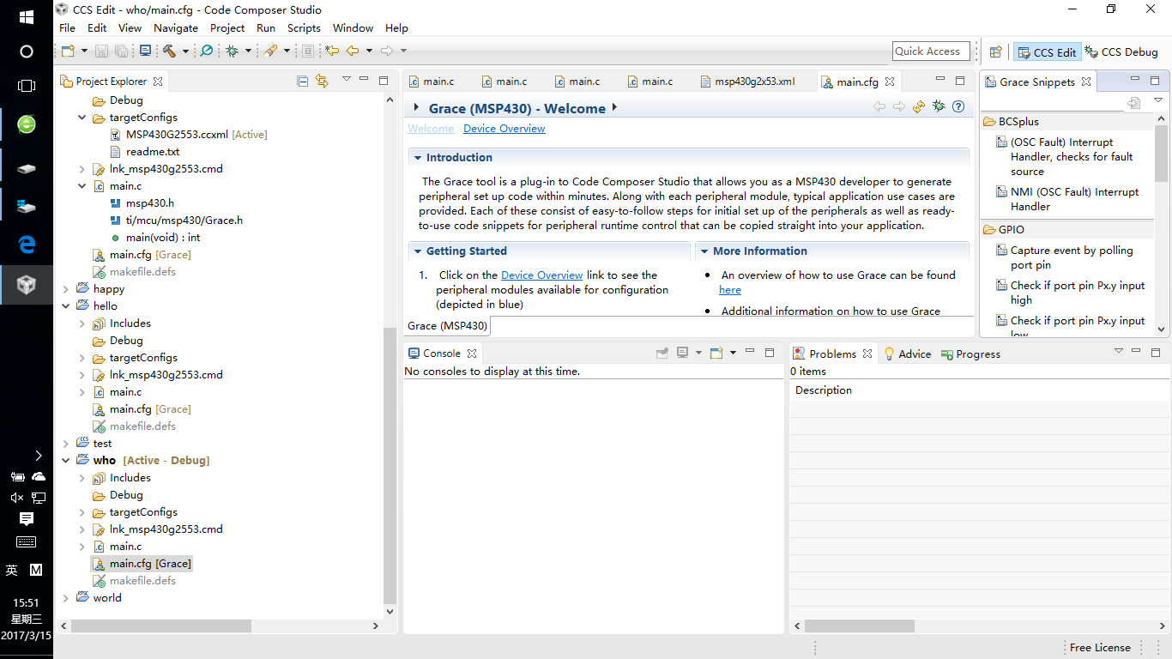Switch to the Advice tab
This screenshot has height=659, width=1172.
(x=907, y=354)
